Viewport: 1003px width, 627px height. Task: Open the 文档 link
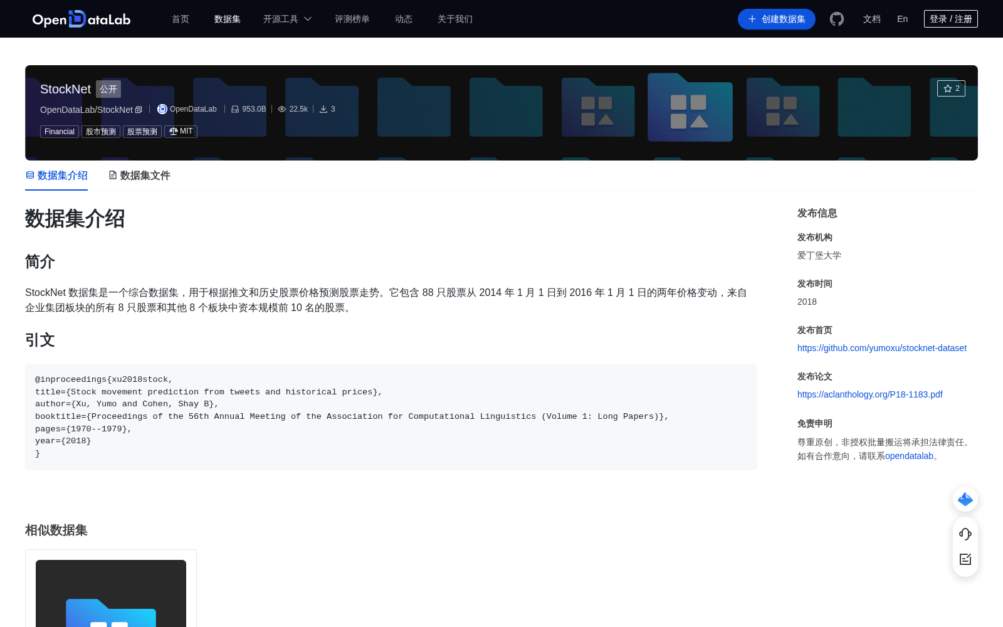(872, 19)
